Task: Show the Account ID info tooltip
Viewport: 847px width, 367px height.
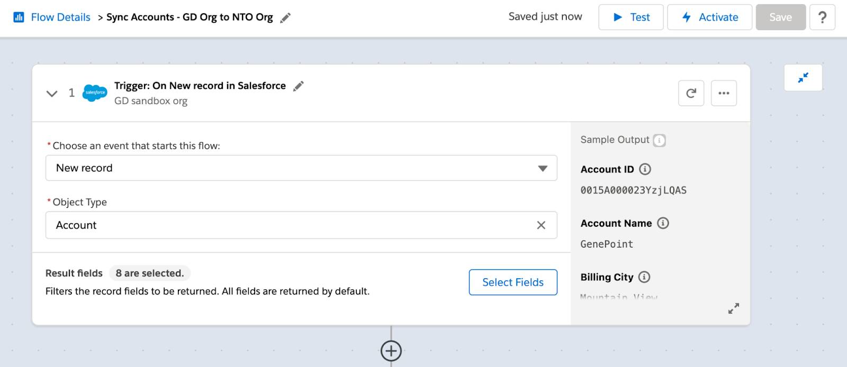Action: tap(645, 169)
